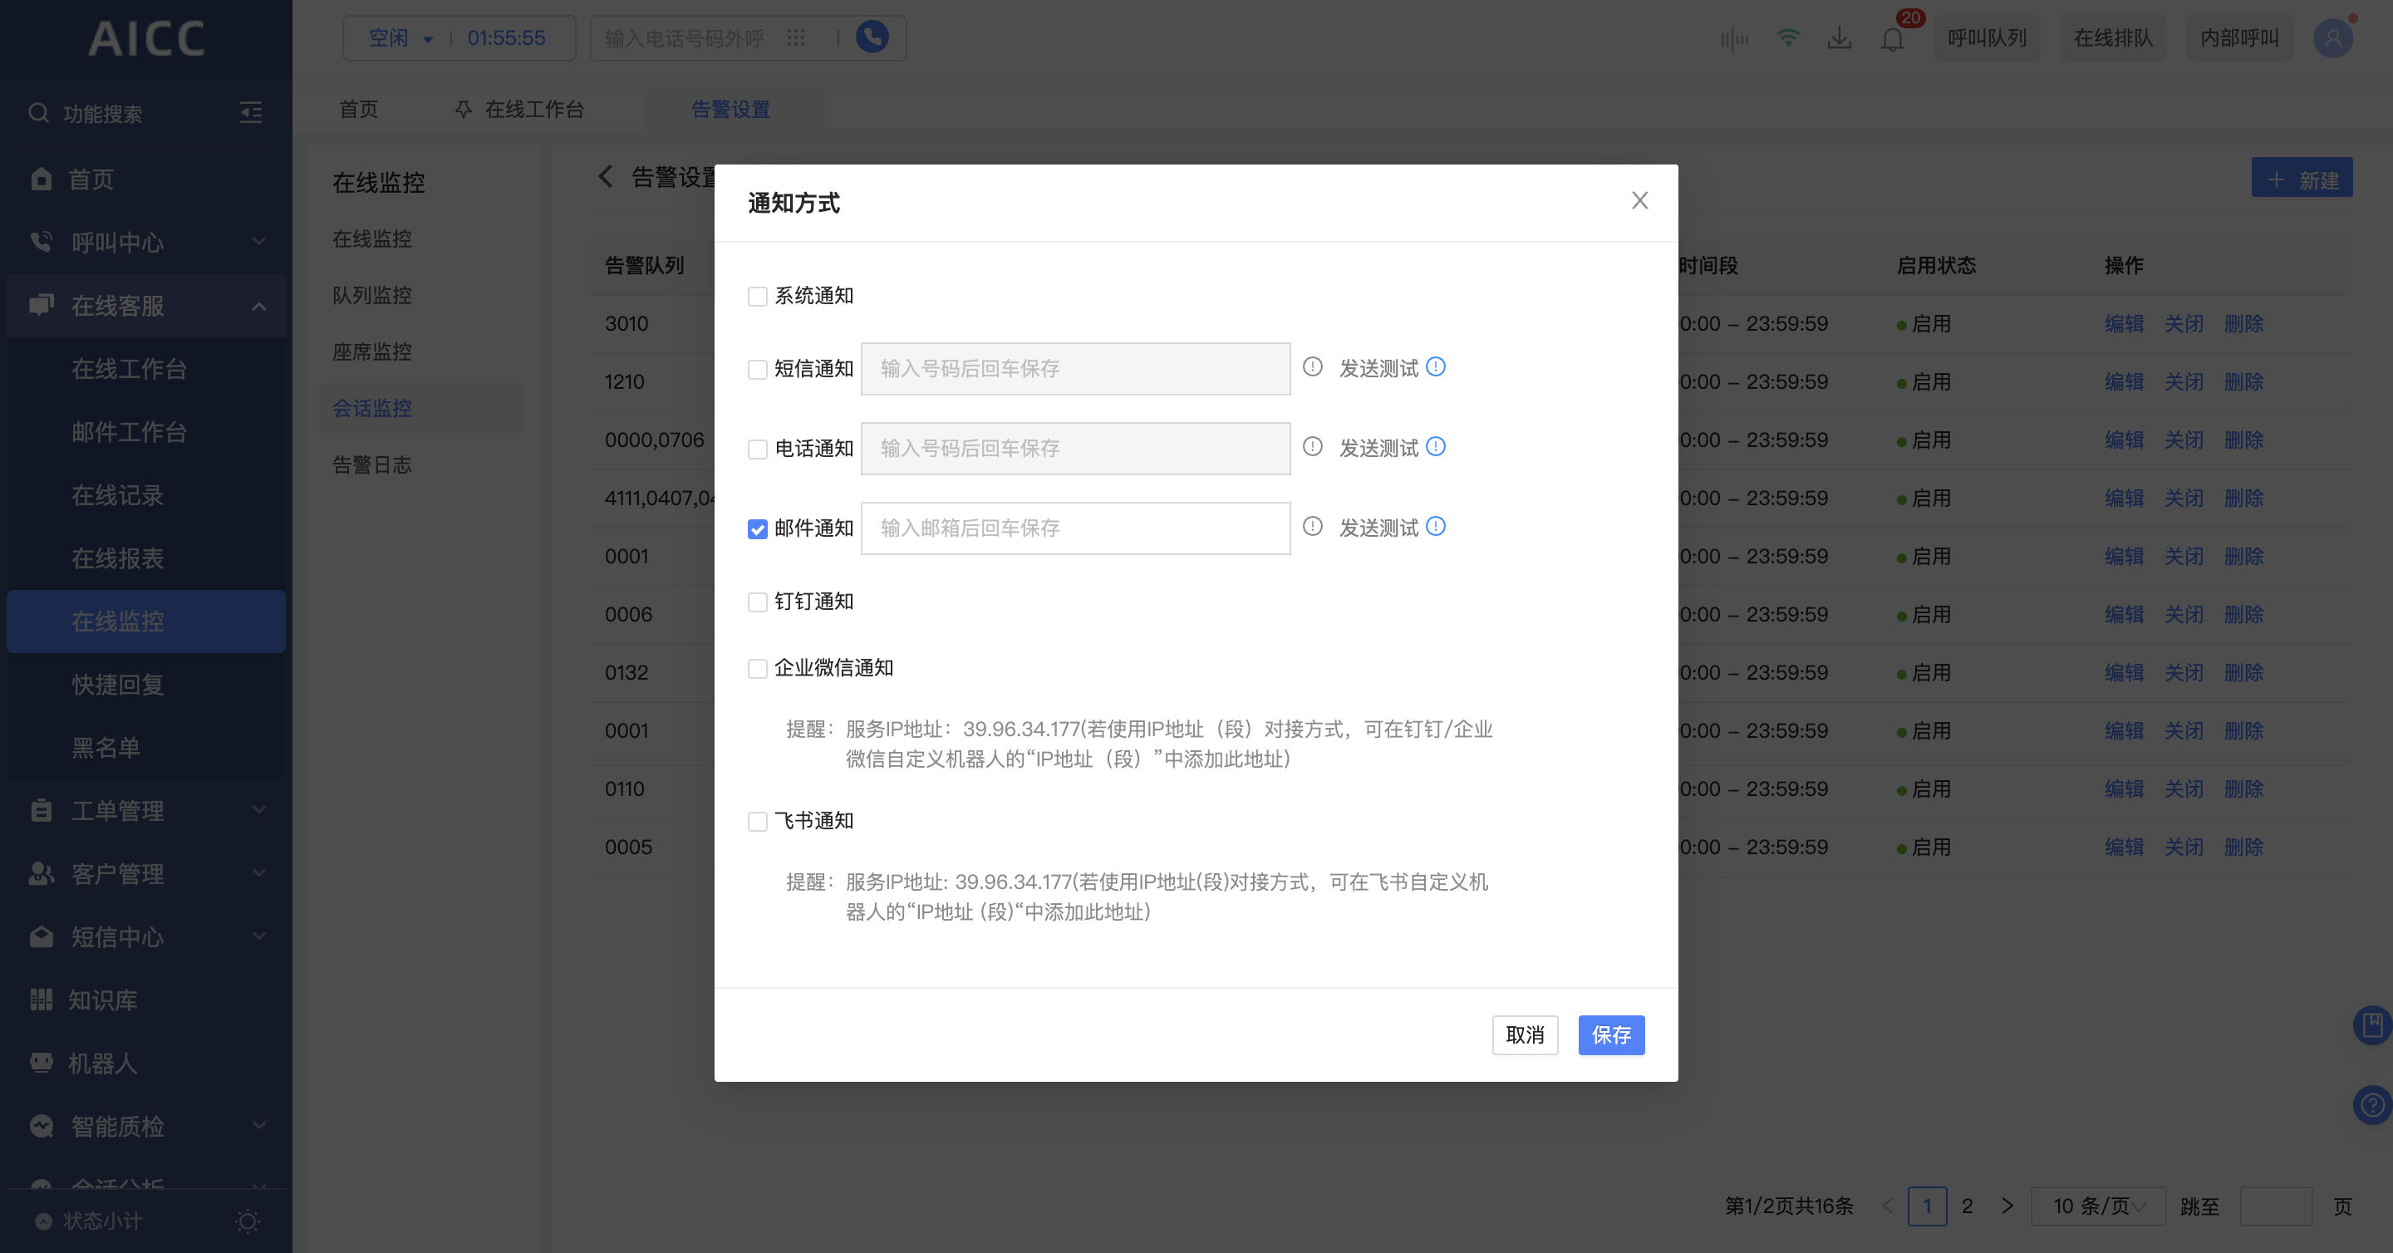
Task: Click the blue info icon after 邮件通知 发送测试
Action: coord(1435,527)
